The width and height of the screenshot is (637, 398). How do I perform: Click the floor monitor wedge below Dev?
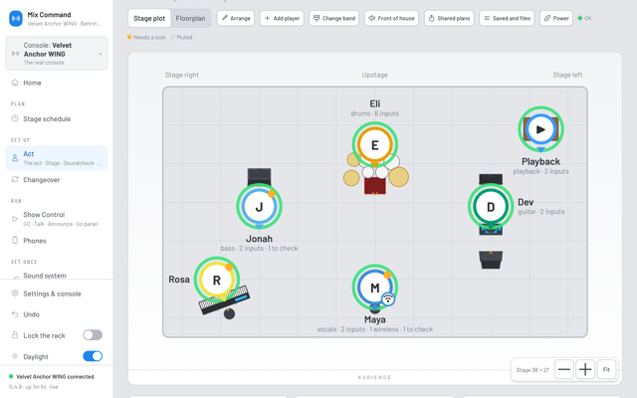(491, 260)
